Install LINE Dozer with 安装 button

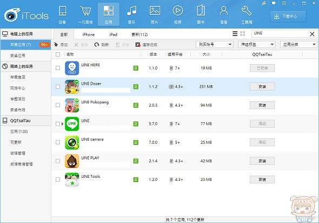pos(262,87)
